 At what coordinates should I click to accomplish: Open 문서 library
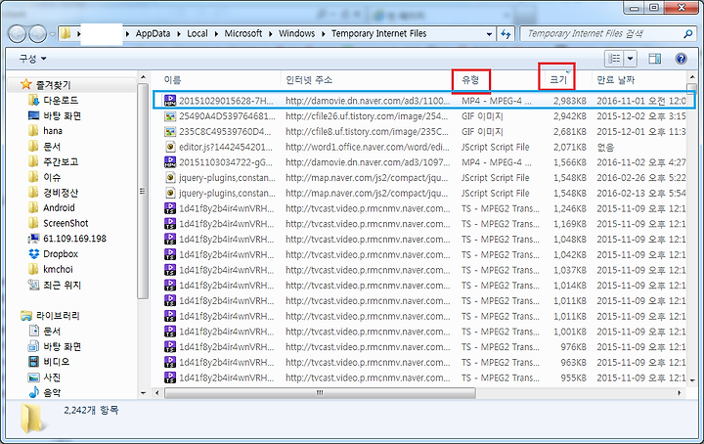[x=44, y=332]
